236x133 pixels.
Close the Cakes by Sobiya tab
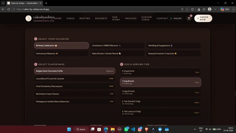click(40, 3)
